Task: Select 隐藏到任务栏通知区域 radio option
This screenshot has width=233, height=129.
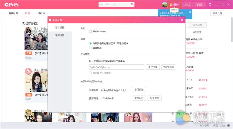Action: [90, 43]
